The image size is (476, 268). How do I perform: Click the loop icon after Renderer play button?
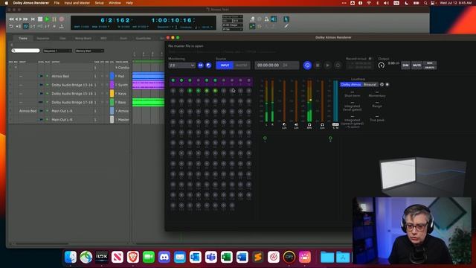click(x=338, y=66)
